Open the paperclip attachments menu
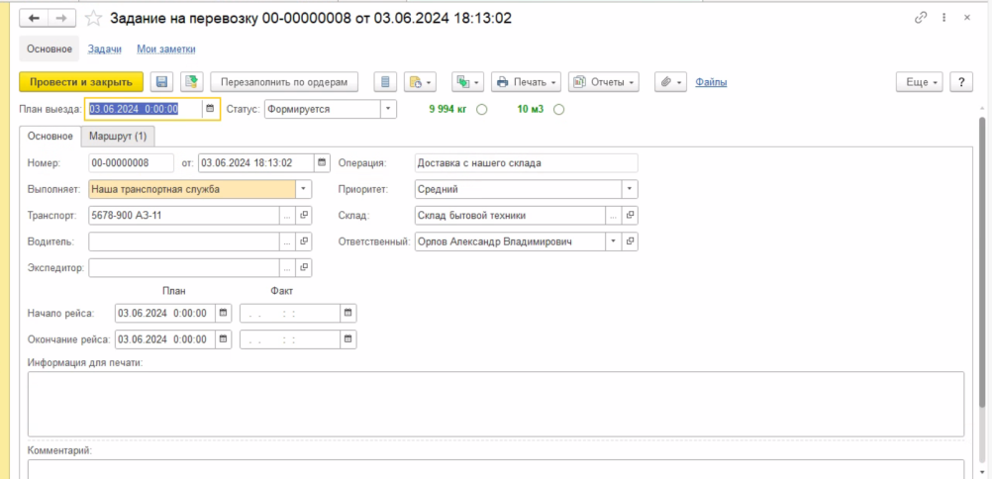992x479 pixels. click(x=671, y=82)
